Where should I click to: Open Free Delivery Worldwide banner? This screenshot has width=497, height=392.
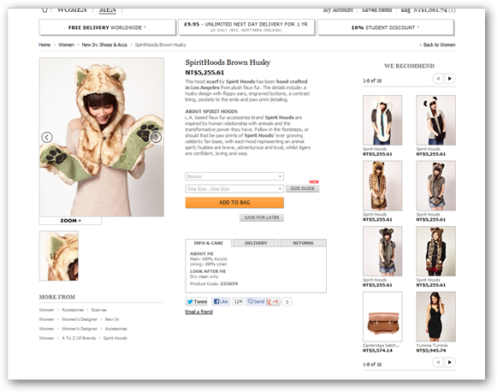click(x=107, y=27)
